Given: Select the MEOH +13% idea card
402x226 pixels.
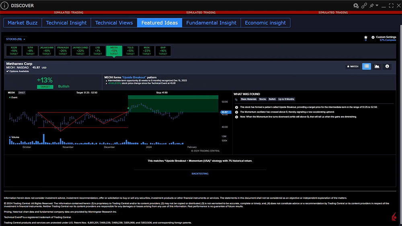Looking at the screenshot, I should tap(114, 51).
